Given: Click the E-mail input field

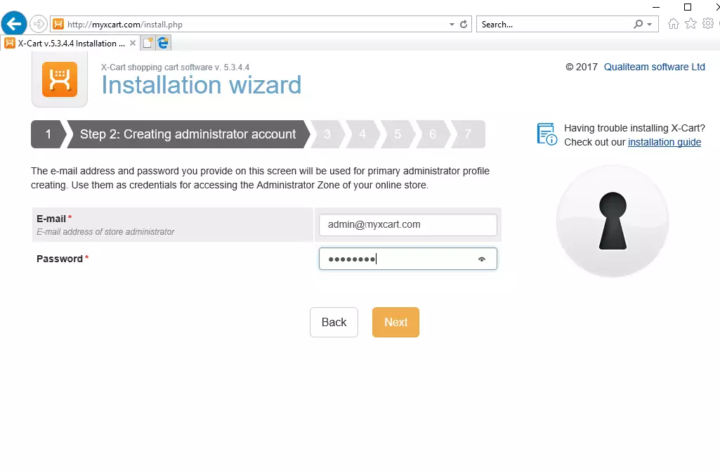Looking at the screenshot, I should [x=407, y=225].
